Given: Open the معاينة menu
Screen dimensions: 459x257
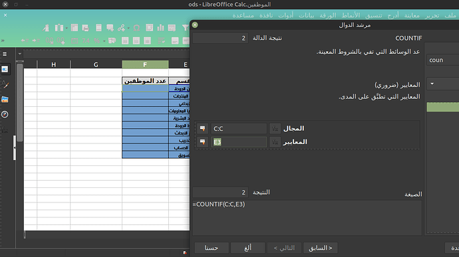Looking at the screenshot, I should [x=412, y=15].
